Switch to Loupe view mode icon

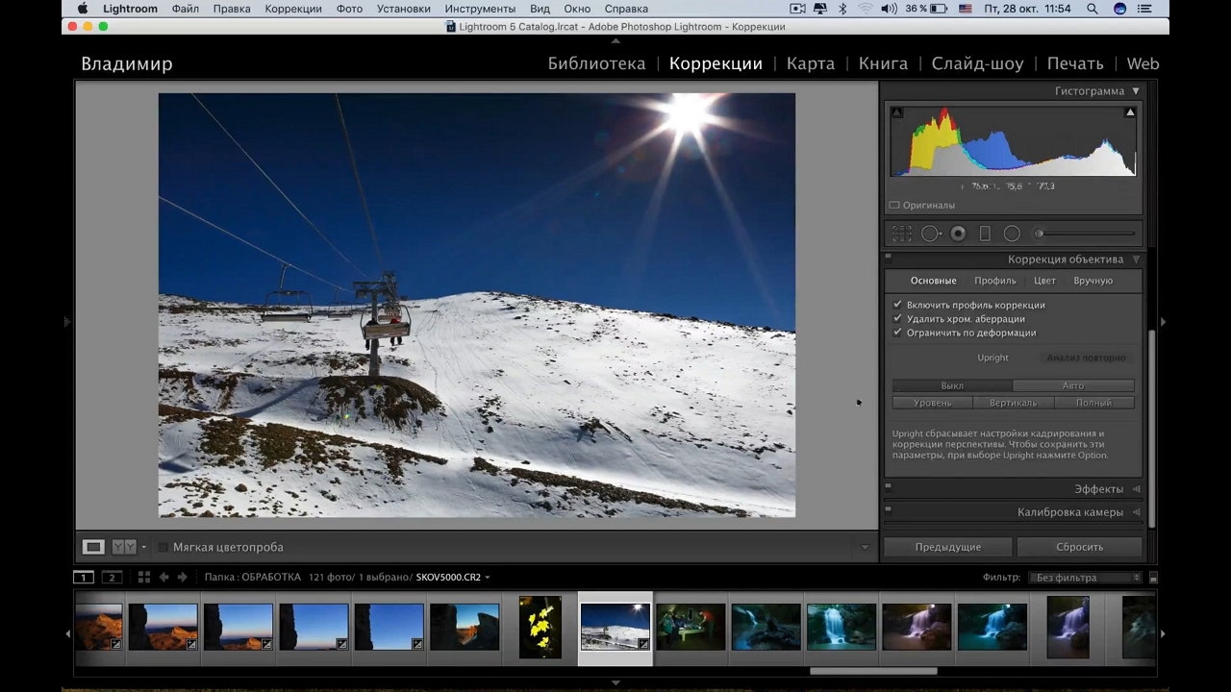93,547
